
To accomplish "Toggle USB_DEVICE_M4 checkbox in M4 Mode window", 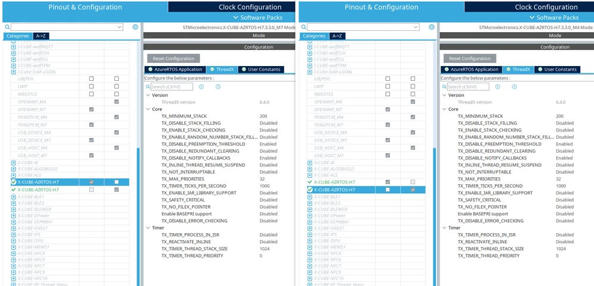I will (413, 133).
